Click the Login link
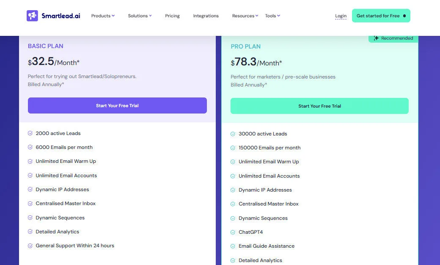 pyautogui.click(x=341, y=16)
